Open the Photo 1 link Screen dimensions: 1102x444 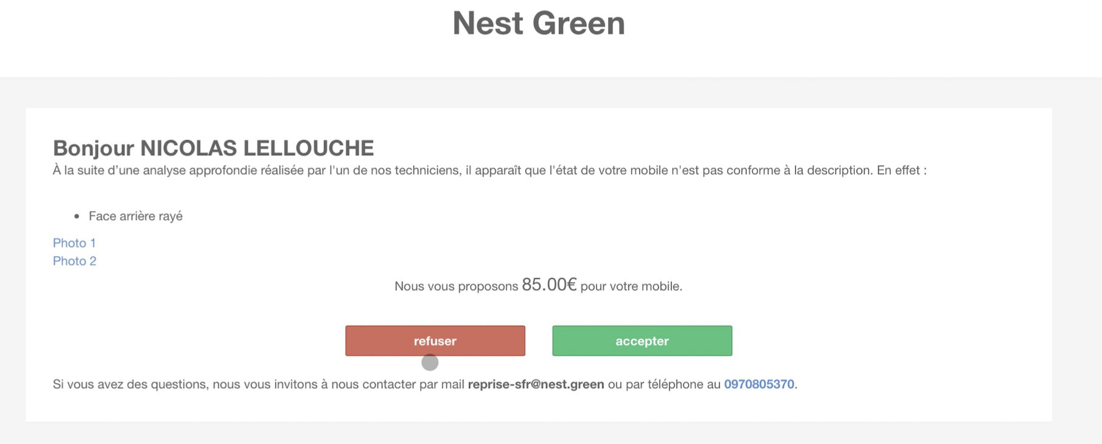[x=74, y=243]
